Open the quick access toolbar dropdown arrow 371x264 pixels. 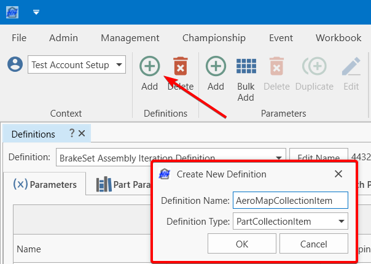[x=36, y=12]
